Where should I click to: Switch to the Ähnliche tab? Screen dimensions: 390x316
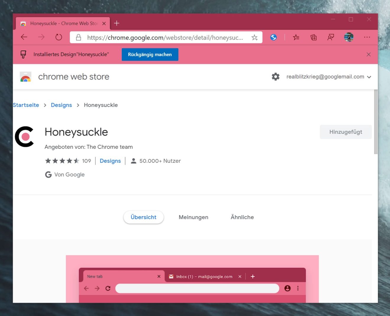(242, 217)
